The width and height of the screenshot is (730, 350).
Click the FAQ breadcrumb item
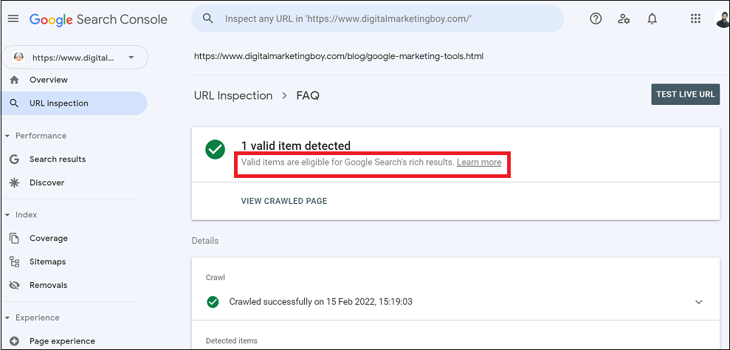coord(308,95)
